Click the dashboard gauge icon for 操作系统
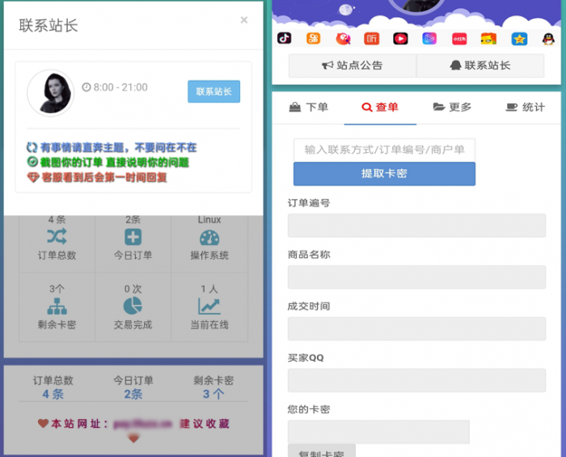 coord(209,238)
